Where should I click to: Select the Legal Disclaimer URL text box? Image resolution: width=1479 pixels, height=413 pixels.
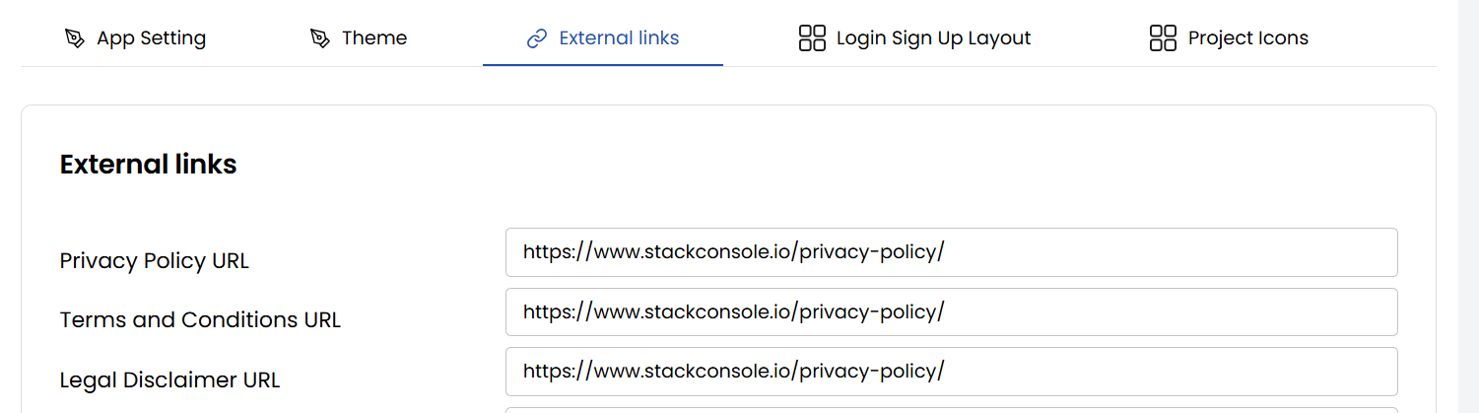(951, 372)
